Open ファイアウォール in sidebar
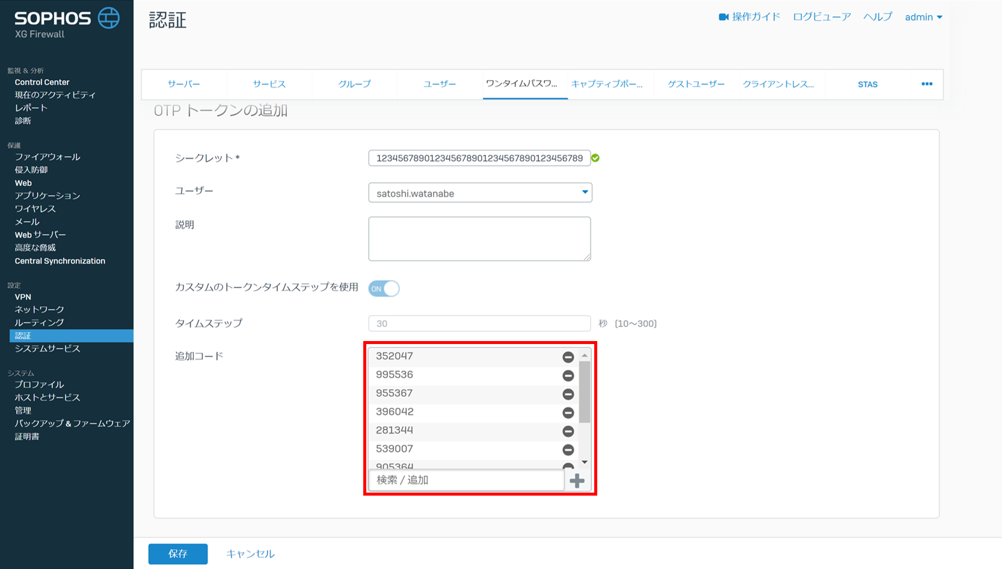The image size is (1002, 569). 48,157
